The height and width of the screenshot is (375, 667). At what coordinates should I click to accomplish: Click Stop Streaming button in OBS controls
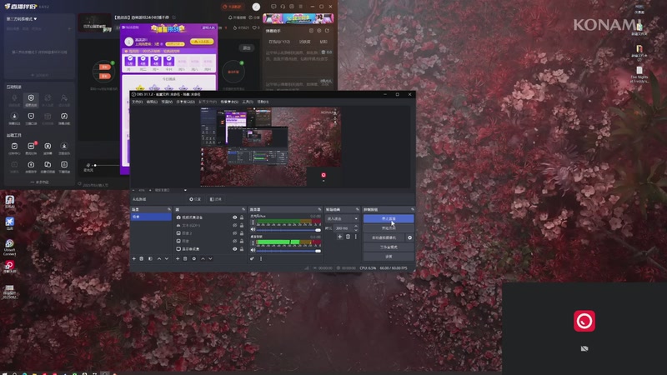(x=389, y=218)
